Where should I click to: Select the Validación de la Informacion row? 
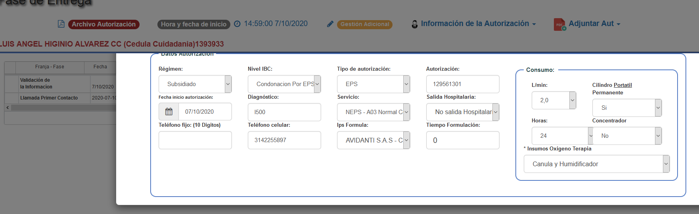(60, 83)
